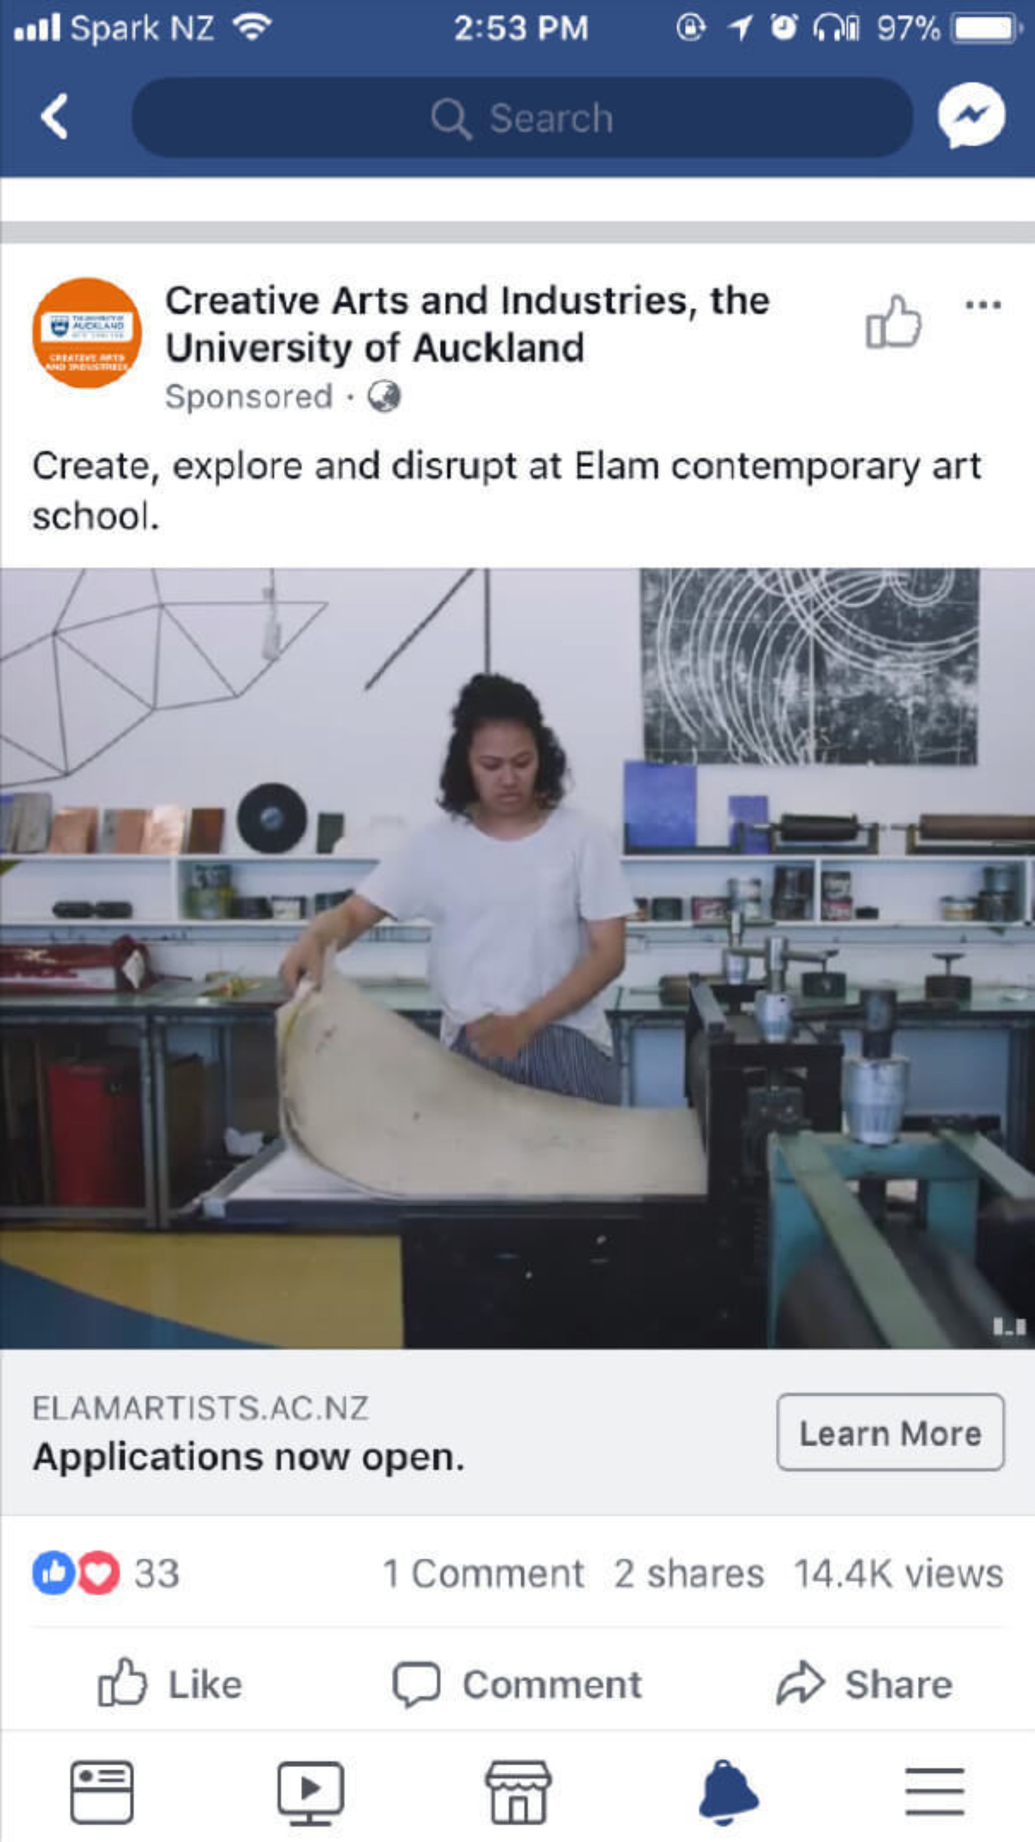The height and width of the screenshot is (1842, 1035).
Task: Like the page with the thumbs-up icon
Action: (893, 322)
